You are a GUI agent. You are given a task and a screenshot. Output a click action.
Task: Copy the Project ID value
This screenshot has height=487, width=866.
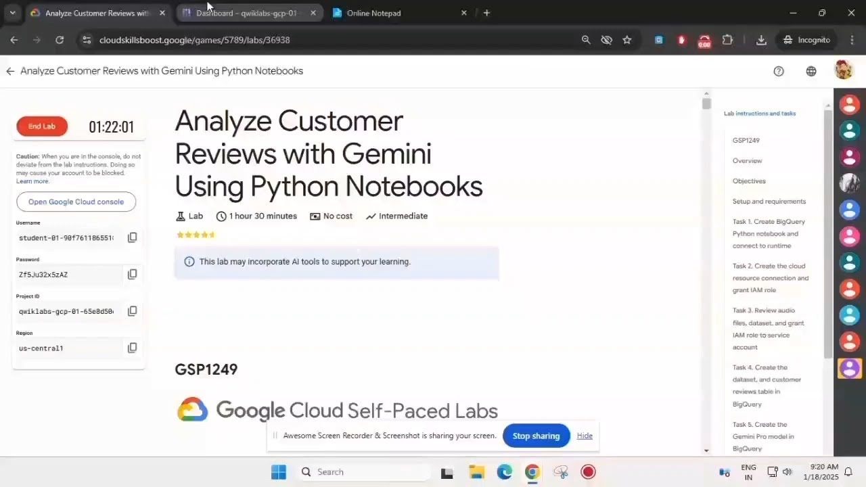pos(132,310)
